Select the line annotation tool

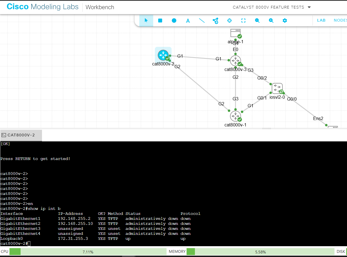click(x=202, y=21)
